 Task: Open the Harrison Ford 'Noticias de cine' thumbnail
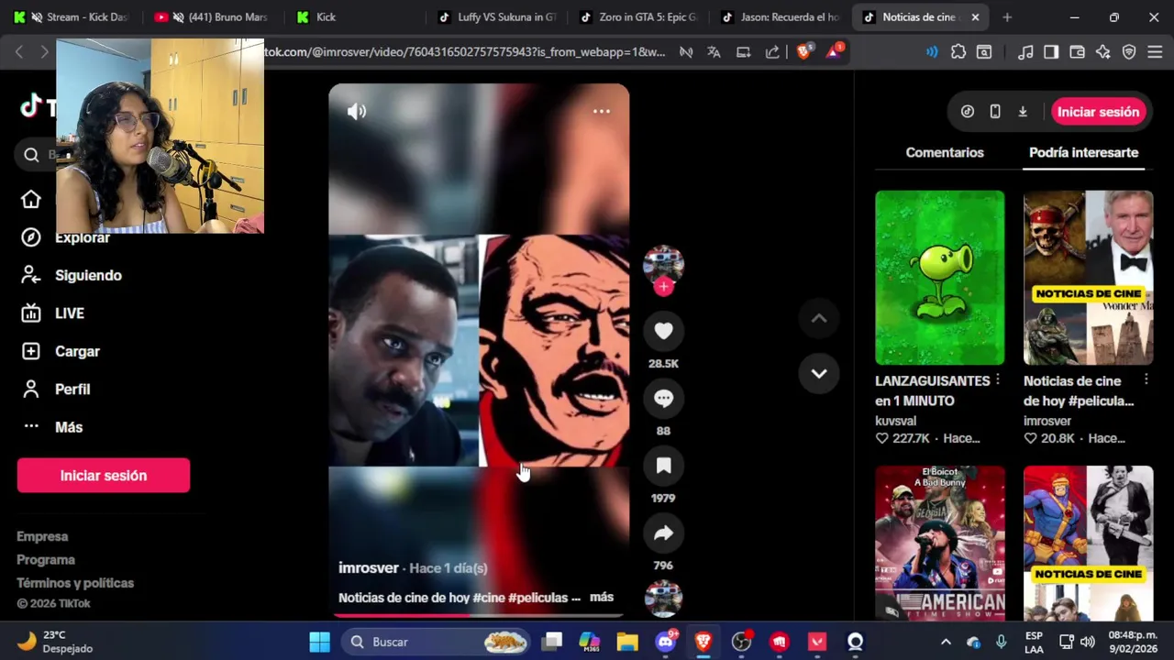tap(1088, 278)
